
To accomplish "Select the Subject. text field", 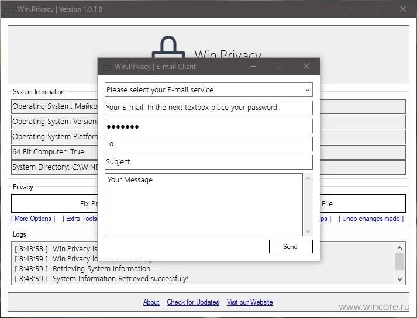I will [208, 162].
